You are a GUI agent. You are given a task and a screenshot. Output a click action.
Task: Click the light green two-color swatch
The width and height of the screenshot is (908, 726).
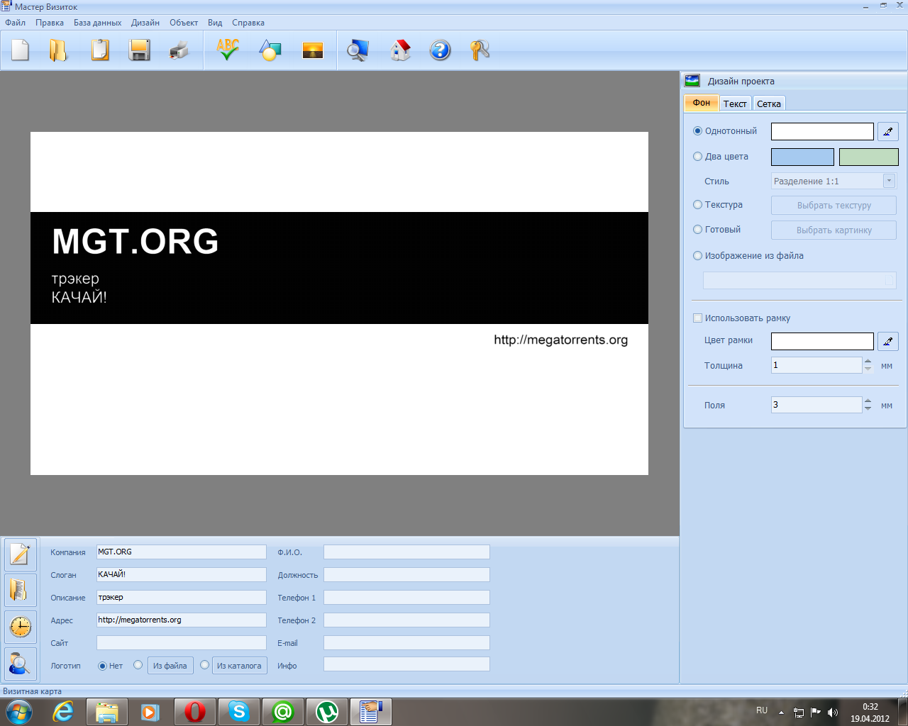(868, 157)
